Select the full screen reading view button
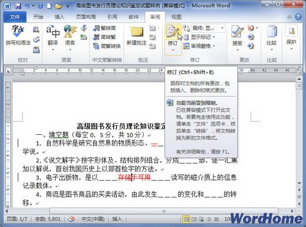The height and width of the screenshot is (227, 306). click(194, 219)
